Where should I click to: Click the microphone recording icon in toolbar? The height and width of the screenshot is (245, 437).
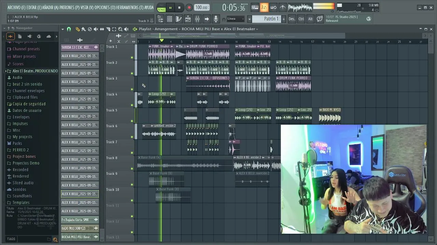coord(215,19)
